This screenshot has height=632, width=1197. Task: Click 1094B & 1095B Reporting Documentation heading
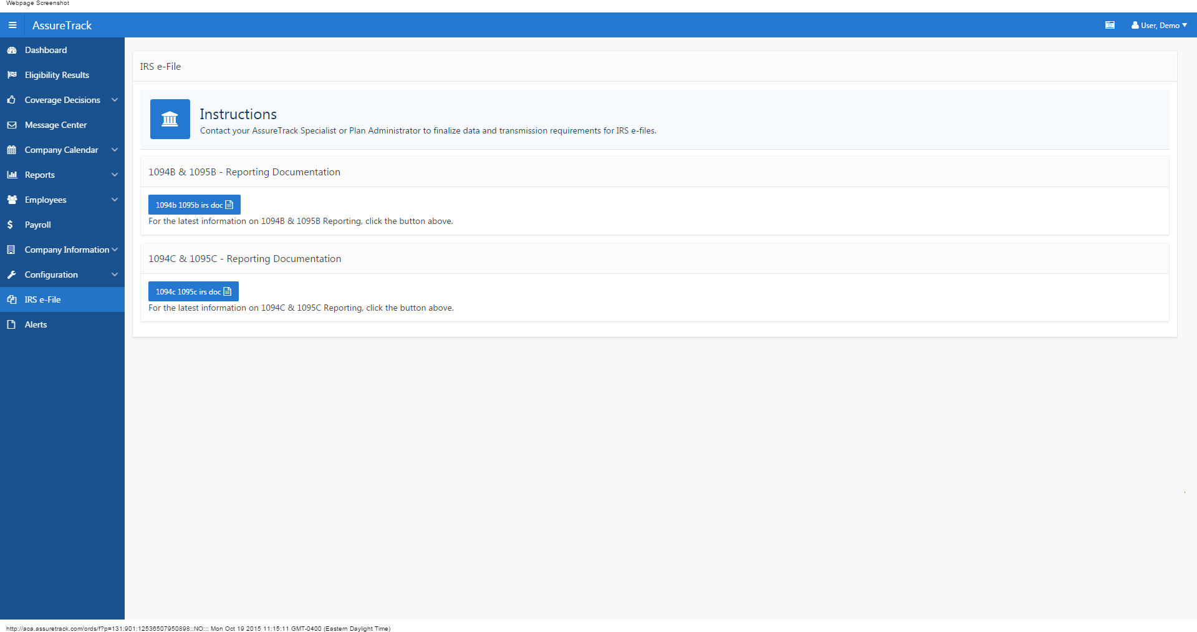(x=244, y=172)
